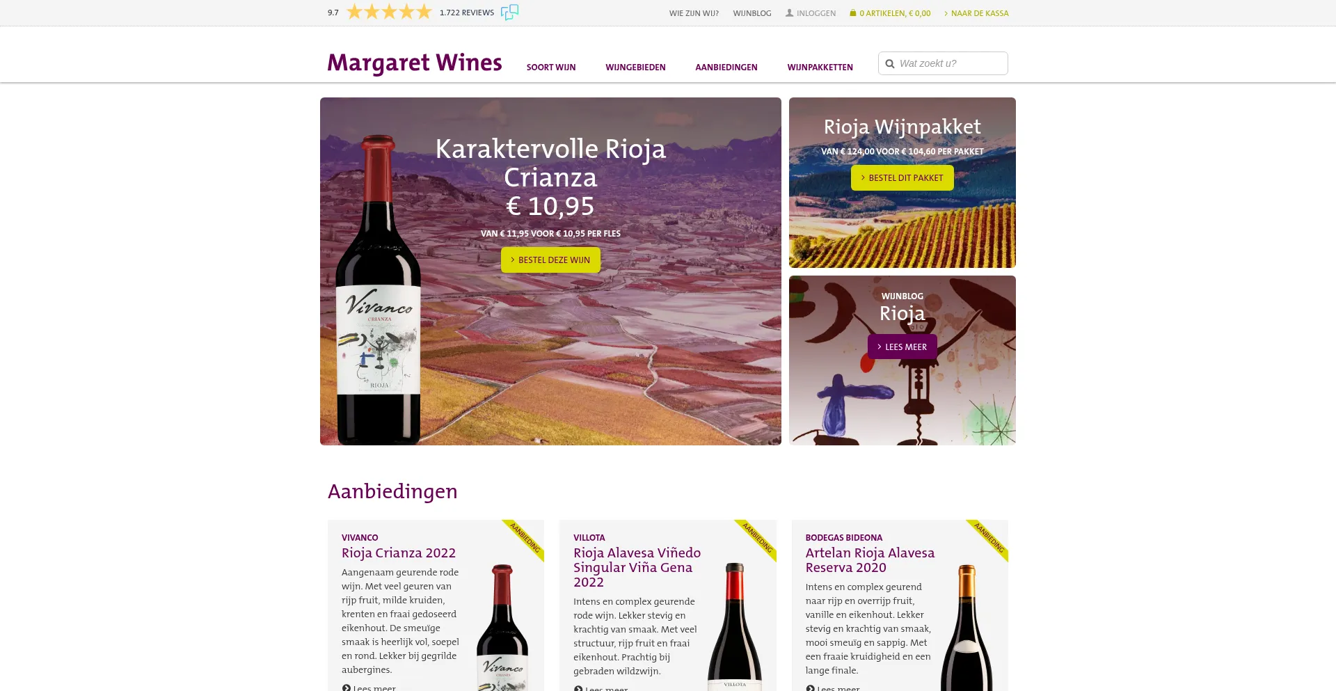Image resolution: width=1336 pixels, height=691 pixels.
Task: Click the Aanbieding ribbon on Vivanco card
Action: click(x=525, y=539)
